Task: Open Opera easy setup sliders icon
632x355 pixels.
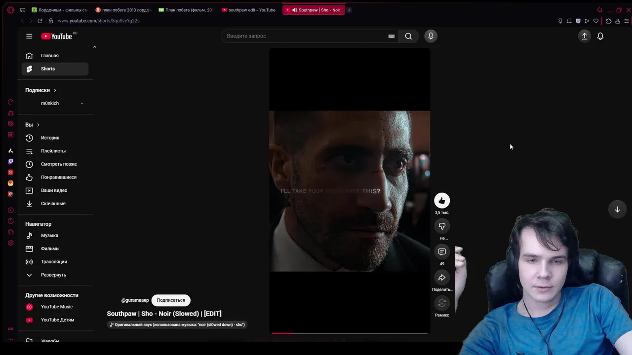Action: (627, 21)
